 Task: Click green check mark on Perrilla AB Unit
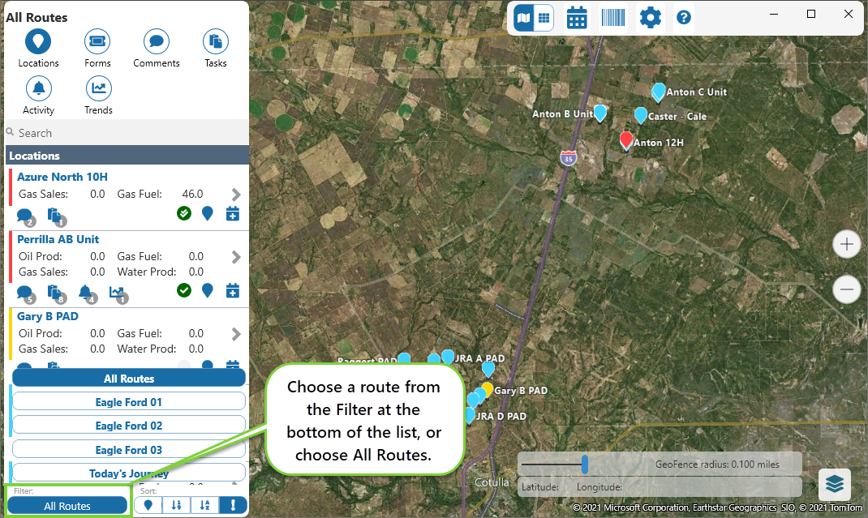(x=184, y=290)
